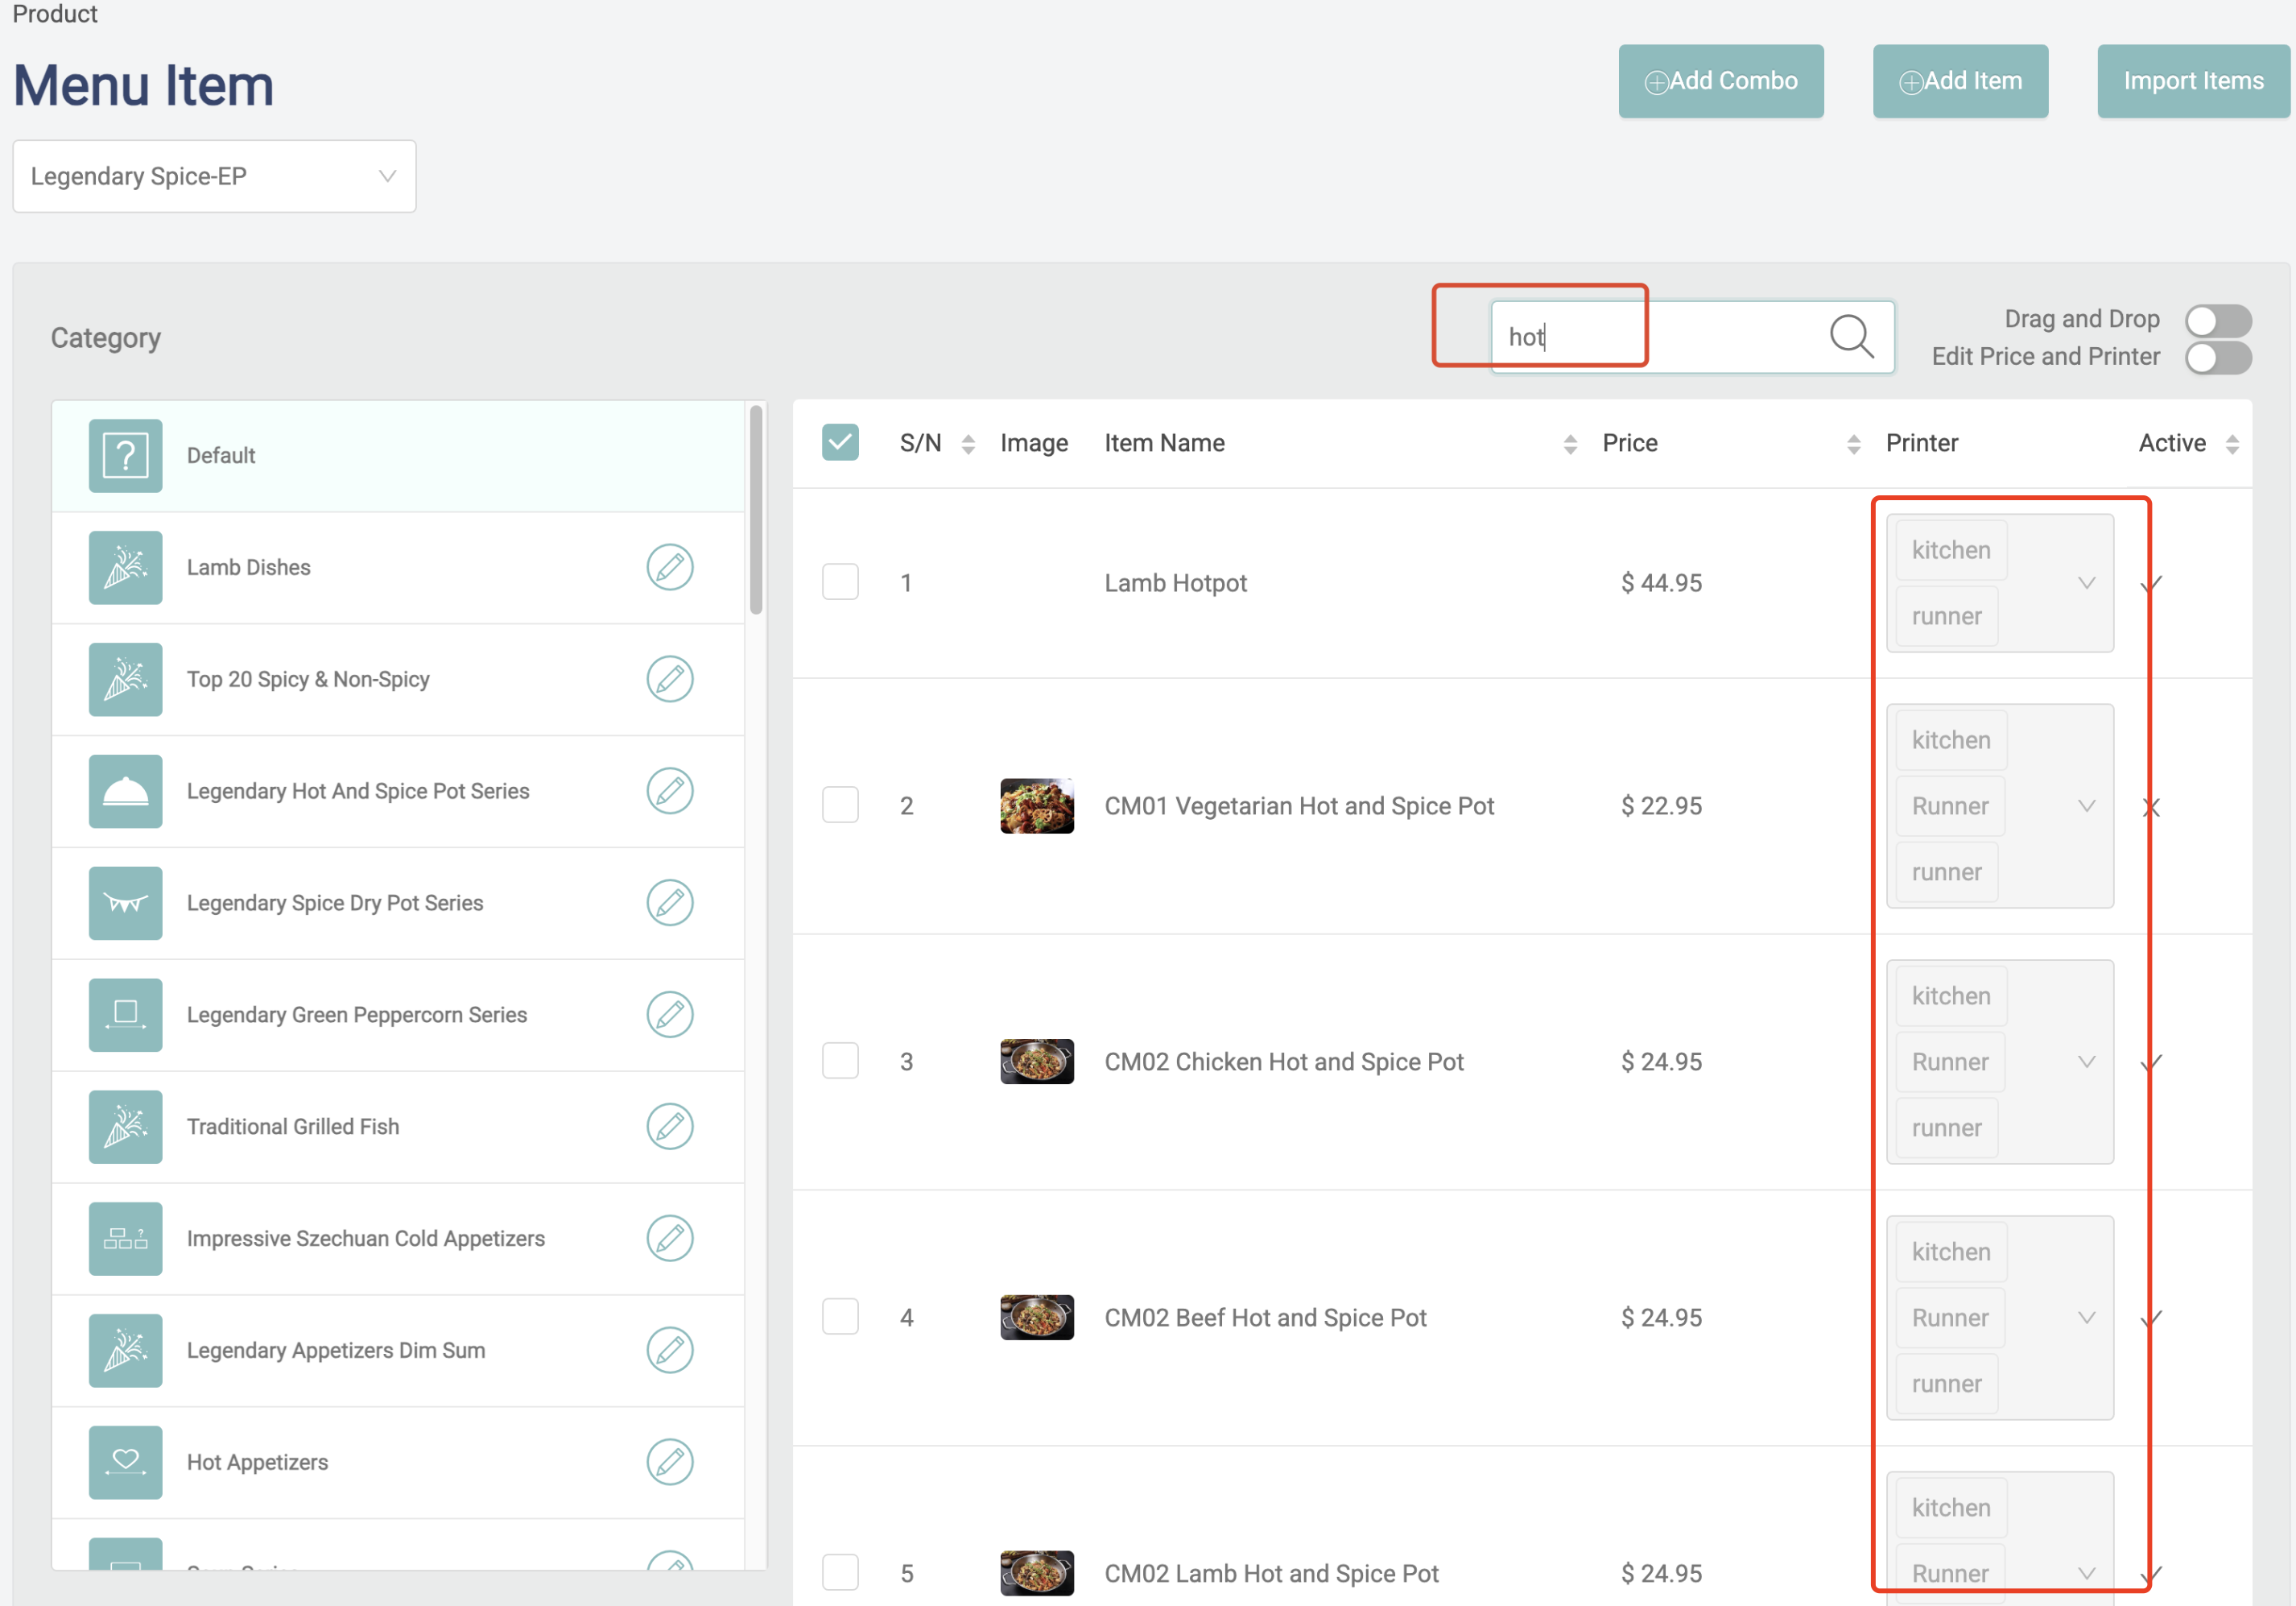Screen dimensions: 2296x1606
Task: Uncheck the select-all checkbox in table header
Action: 840,442
